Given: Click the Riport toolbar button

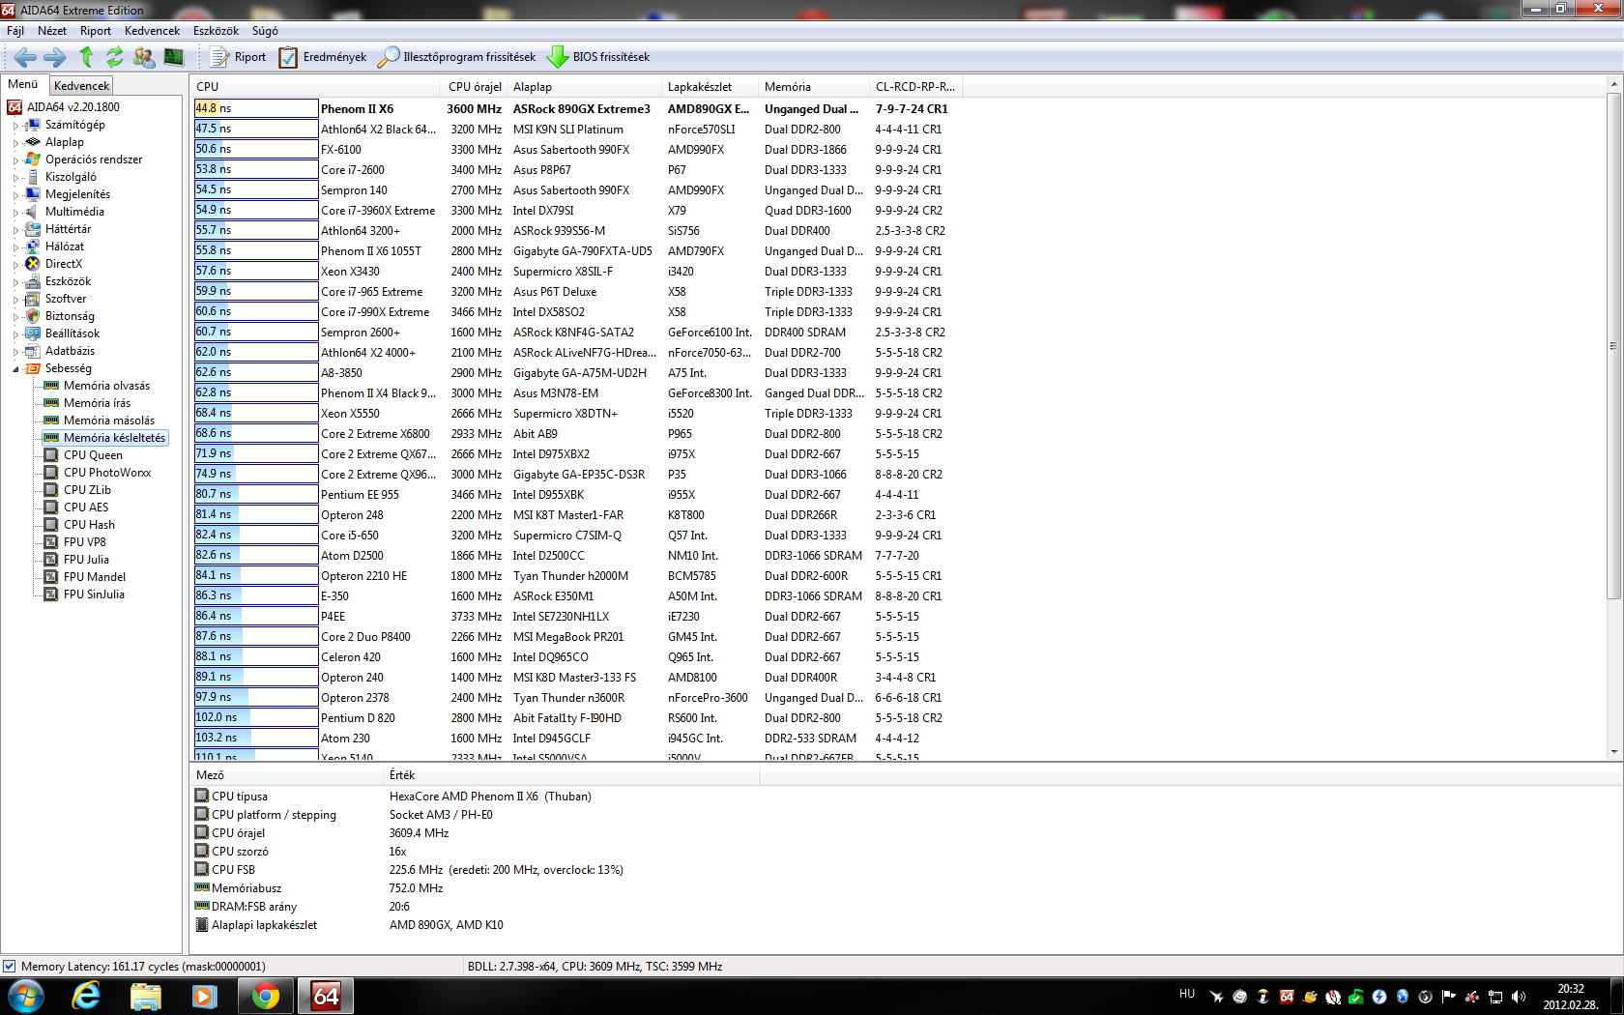Looking at the screenshot, I should [238, 57].
